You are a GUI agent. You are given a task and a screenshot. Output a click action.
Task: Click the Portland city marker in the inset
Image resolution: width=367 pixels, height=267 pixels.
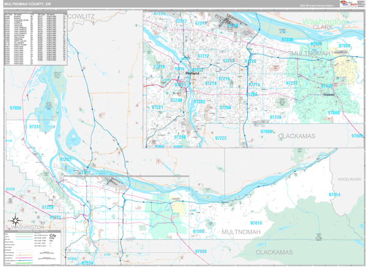point(191,73)
